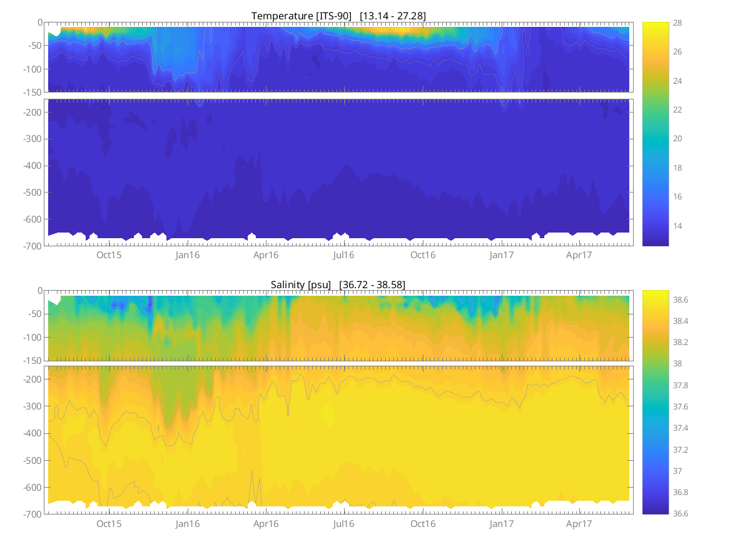
Task: Click the salinity colorbar beside the bottom plot
Action: tap(655, 402)
